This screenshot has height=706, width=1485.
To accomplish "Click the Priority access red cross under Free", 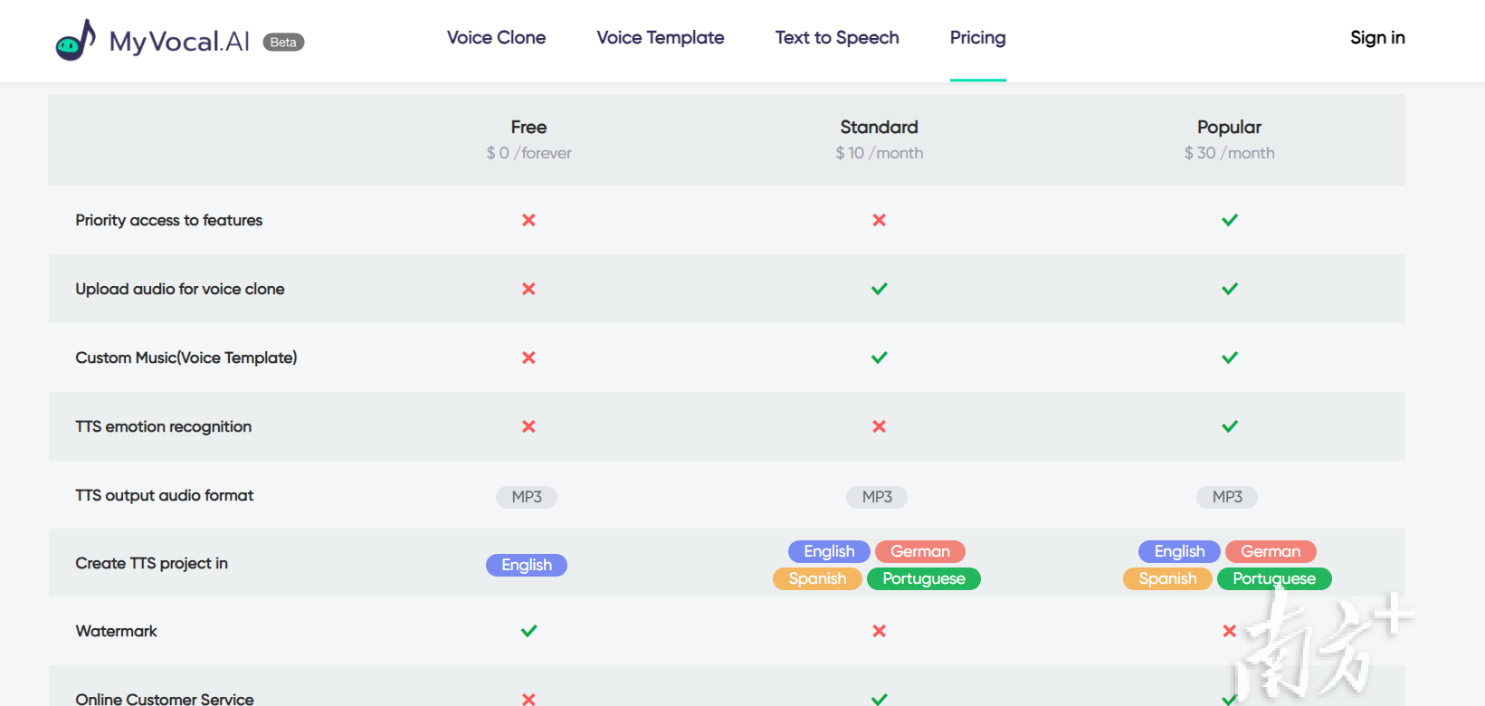I will 528,220.
